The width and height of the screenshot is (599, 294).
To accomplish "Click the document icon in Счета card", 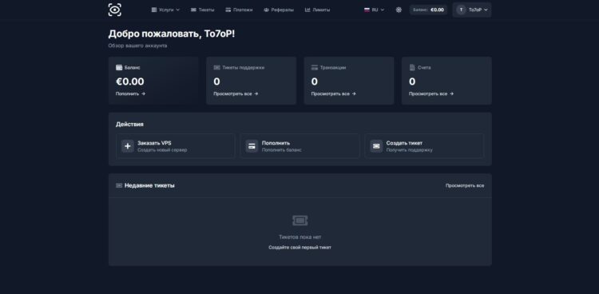I will tap(412, 68).
